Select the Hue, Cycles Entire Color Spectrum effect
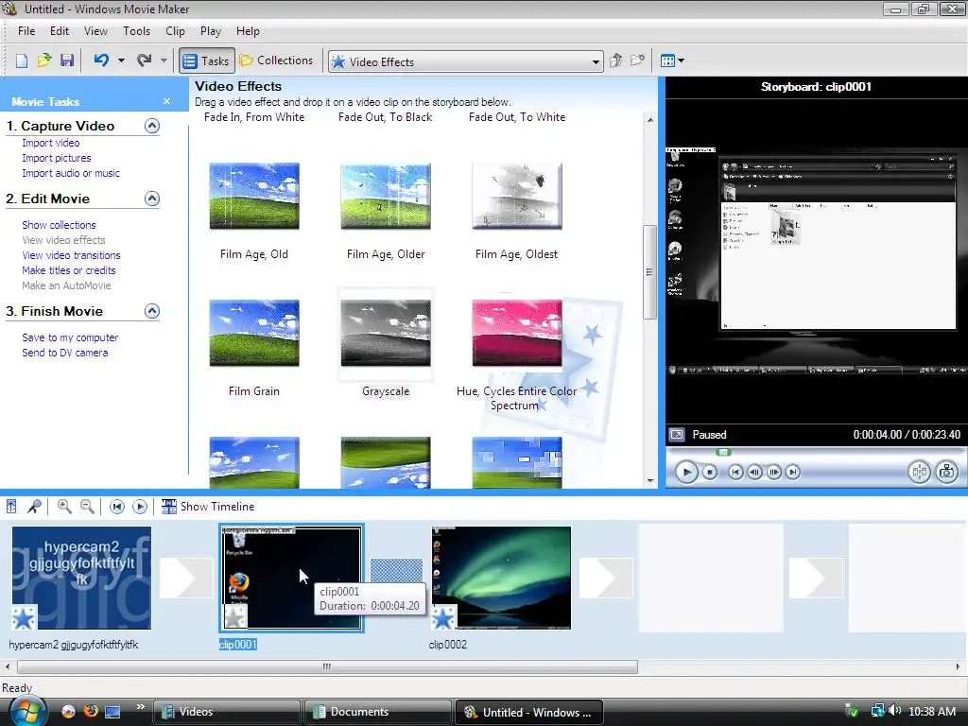Screen dimensions: 968x726 point(517,333)
